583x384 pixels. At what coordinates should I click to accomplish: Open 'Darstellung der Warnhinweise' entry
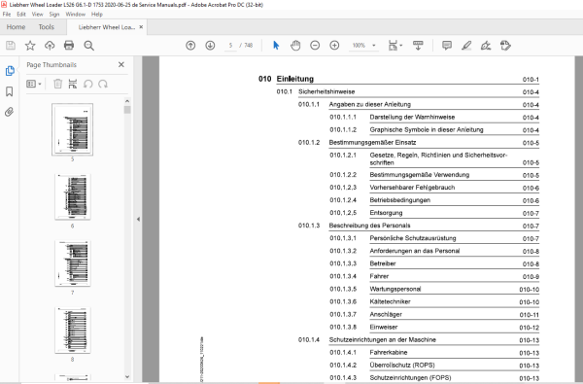coord(412,117)
